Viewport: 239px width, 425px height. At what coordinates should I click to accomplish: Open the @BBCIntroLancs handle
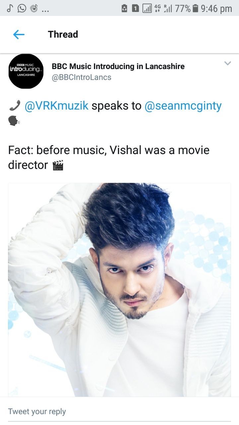pos(81,77)
